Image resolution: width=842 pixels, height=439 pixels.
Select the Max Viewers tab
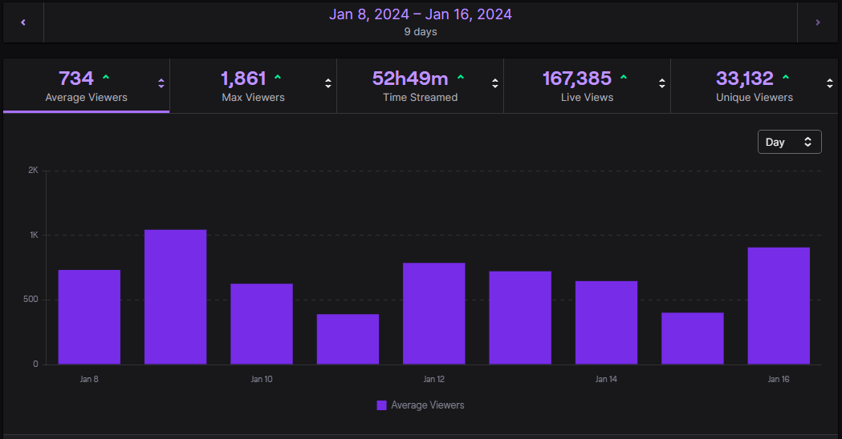click(x=254, y=86)
